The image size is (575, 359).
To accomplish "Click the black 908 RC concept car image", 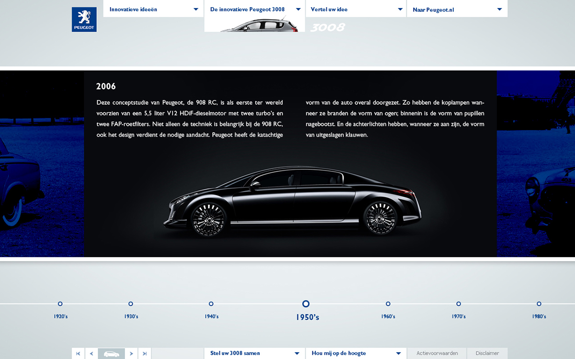I will (292, 201).
